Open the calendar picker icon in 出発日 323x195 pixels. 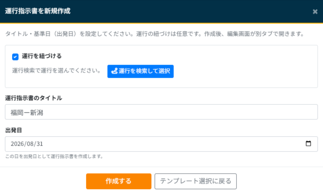coord(308,143)
